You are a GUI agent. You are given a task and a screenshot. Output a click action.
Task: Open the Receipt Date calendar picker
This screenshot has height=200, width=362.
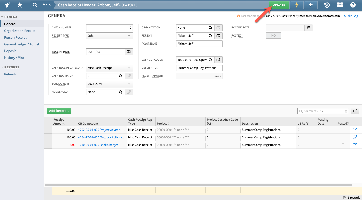coord(128,52)
